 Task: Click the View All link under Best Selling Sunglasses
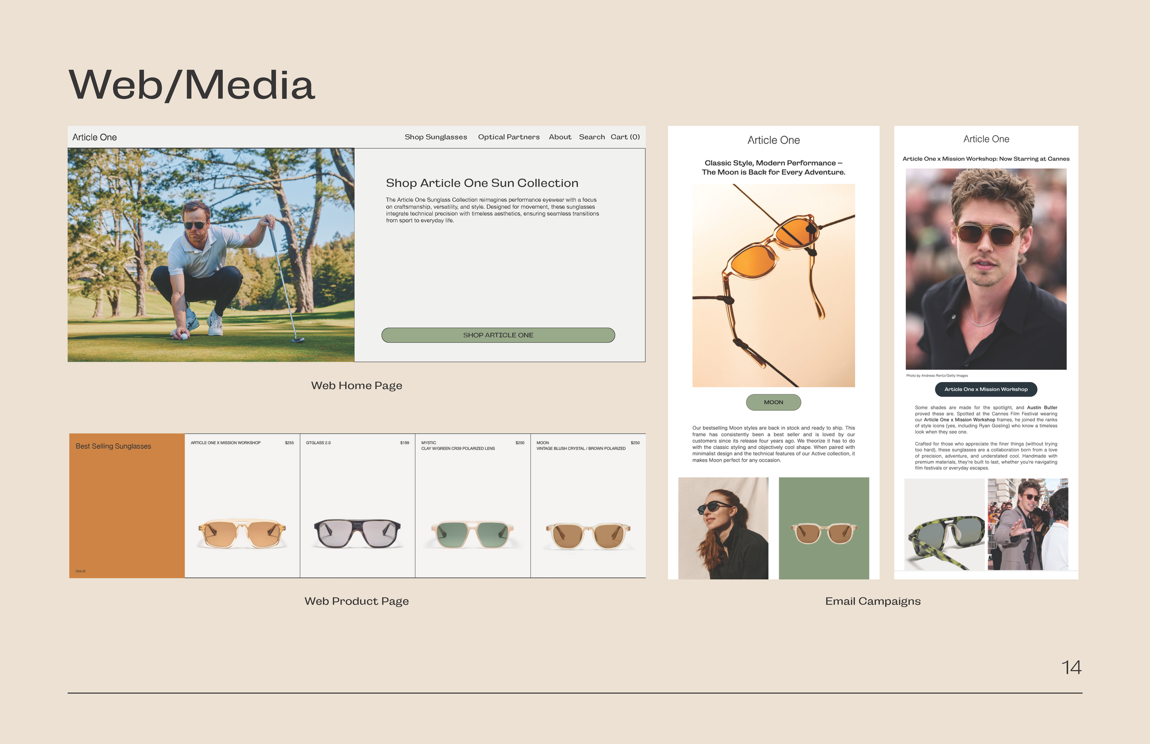[x=80, y=571]
